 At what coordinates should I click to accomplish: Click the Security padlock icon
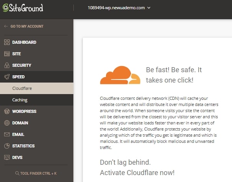[x=7, y=65]
